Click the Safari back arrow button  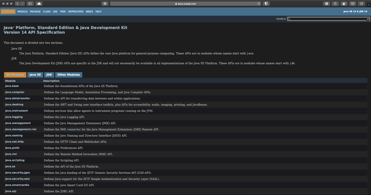point(17,4)
